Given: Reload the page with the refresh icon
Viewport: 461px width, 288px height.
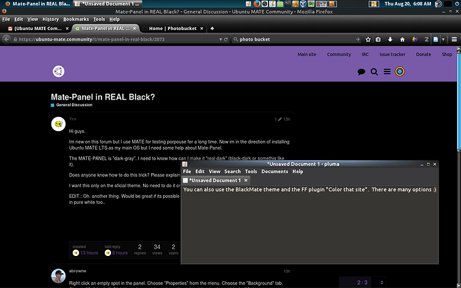Looking at the screenshot, I should click(x=226, y=39).
